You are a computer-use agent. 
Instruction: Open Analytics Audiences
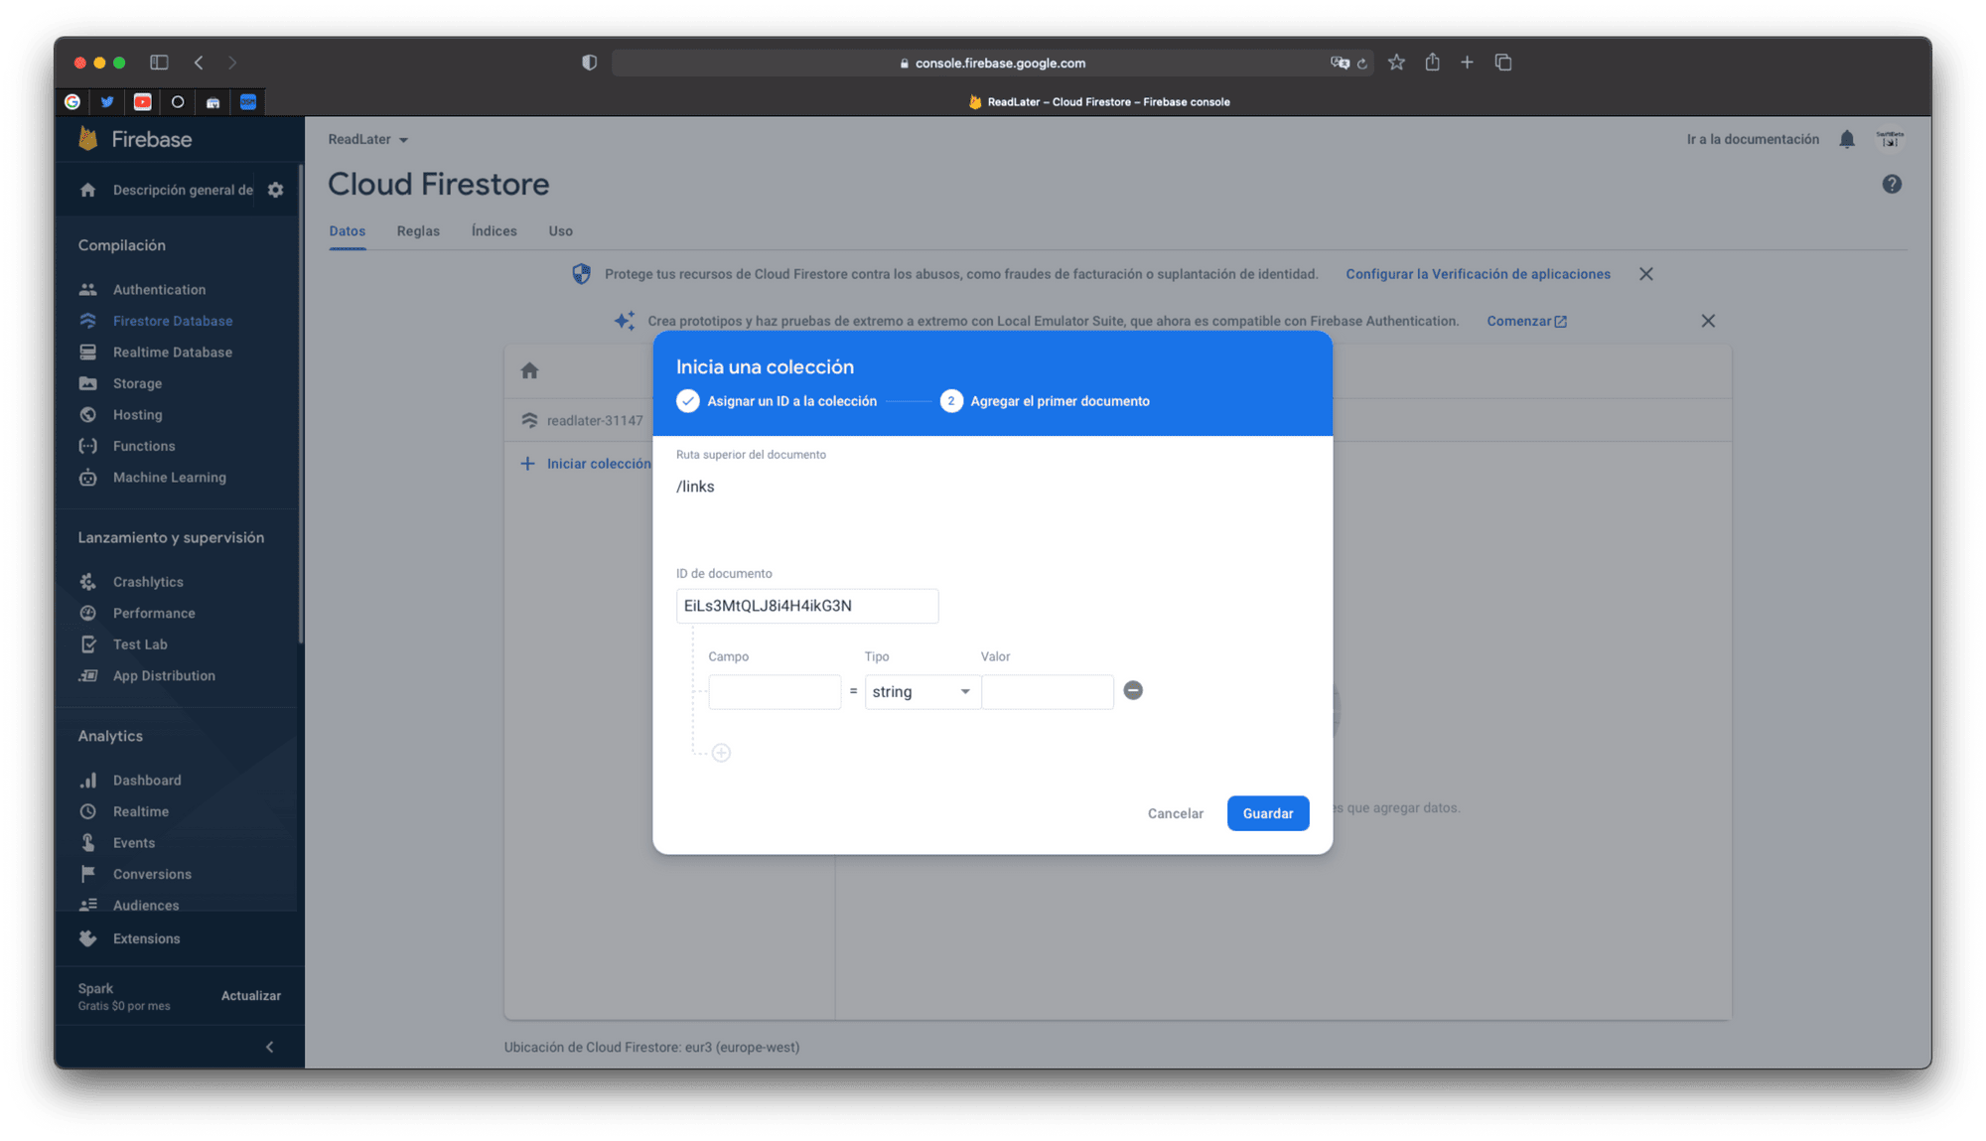click(x=145, y=905)
